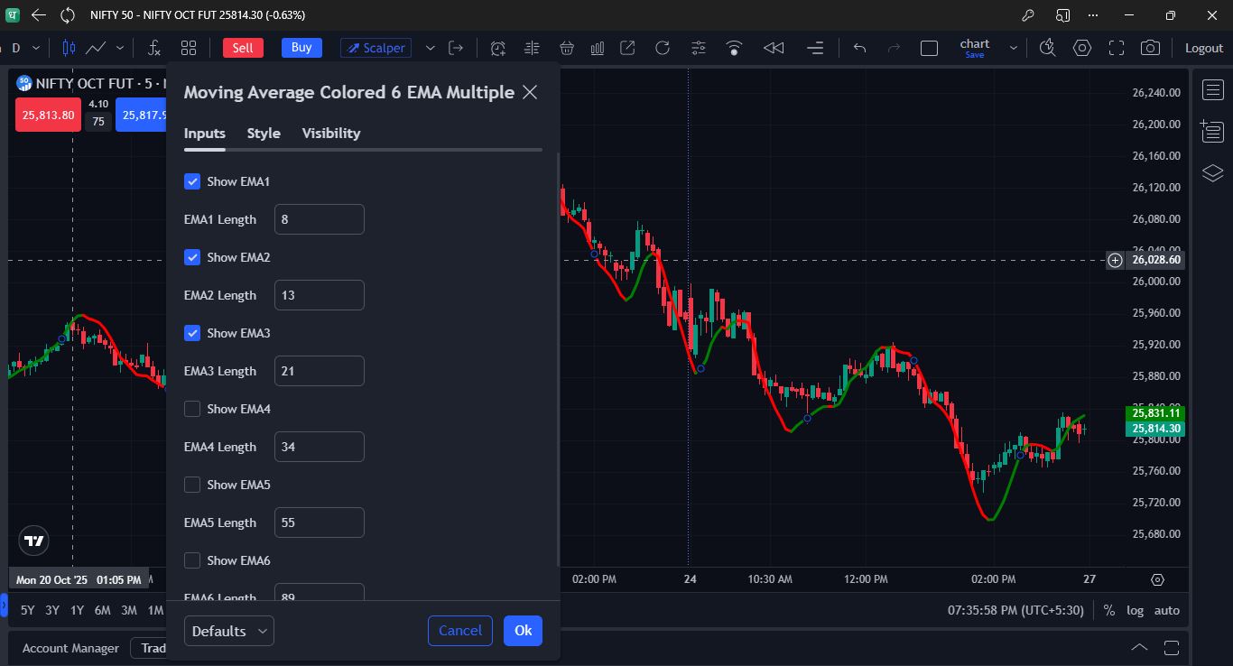This screenshot has height=666, width=1233.
Task: Open the indicators fx menu
Action: point(154,48)
